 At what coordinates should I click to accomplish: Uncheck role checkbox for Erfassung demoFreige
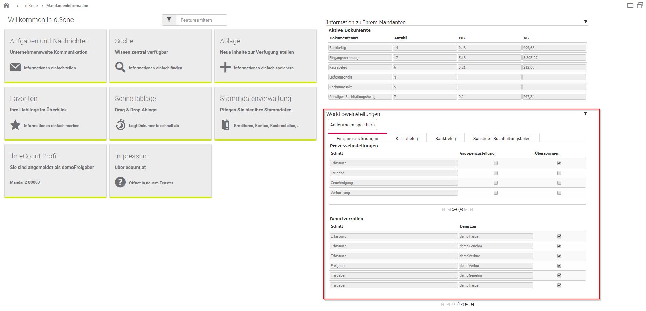[559, 236]
